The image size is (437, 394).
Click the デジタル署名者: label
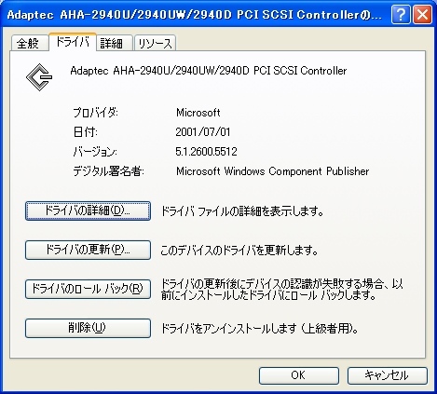coord(108,171)
